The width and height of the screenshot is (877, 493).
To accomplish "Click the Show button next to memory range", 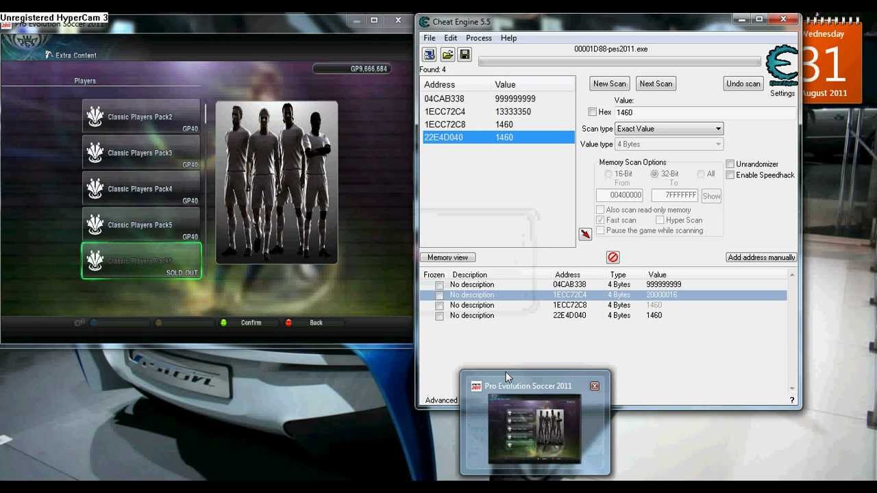I will (x=711, y=196).
